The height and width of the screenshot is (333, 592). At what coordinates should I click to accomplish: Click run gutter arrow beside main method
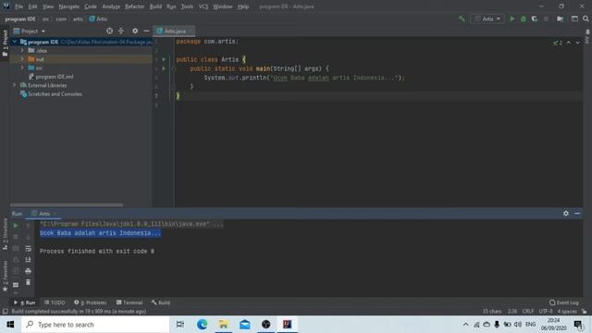(164, 68)
